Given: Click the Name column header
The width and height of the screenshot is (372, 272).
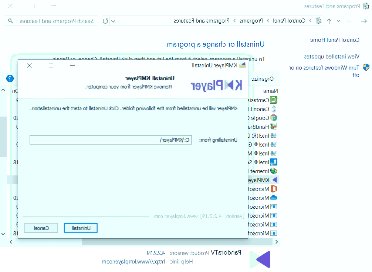Looking at the screenshot, I should click(x=270, y=91).
